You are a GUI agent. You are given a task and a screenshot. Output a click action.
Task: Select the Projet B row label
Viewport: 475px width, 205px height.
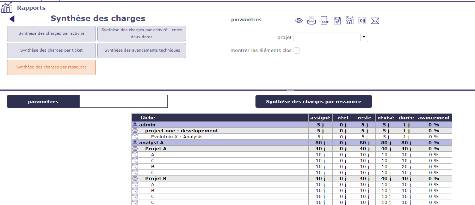[156, 178]
